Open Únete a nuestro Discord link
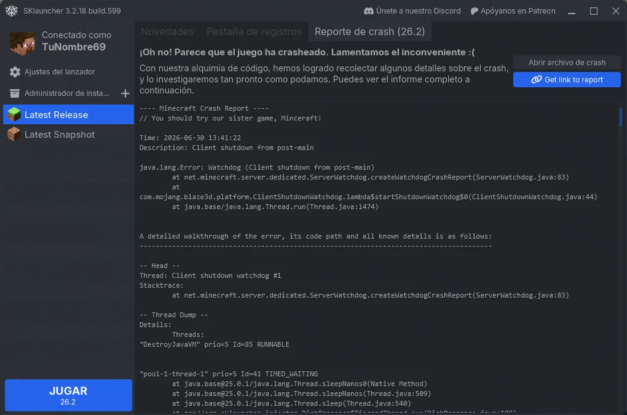This screenshot has height=415, width=627. (412, 11)
